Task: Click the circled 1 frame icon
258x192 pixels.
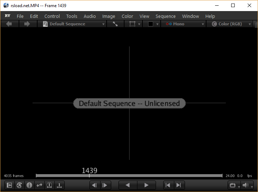Action: [x=49, y=185]
